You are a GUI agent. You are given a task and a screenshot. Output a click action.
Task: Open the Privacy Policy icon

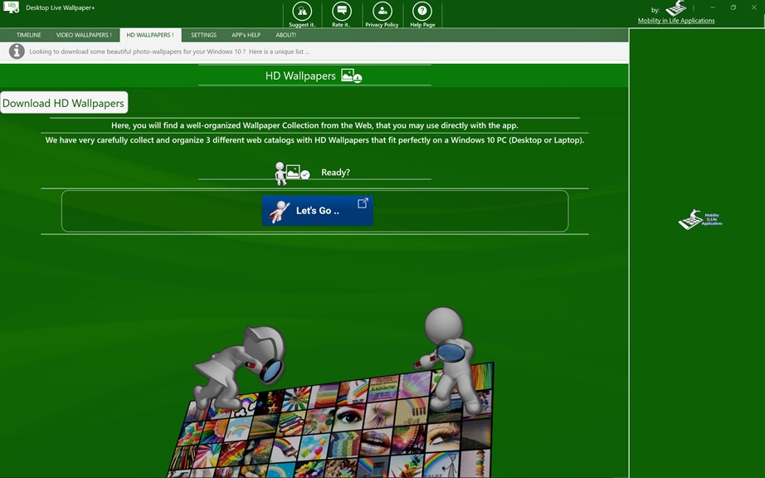382,12
